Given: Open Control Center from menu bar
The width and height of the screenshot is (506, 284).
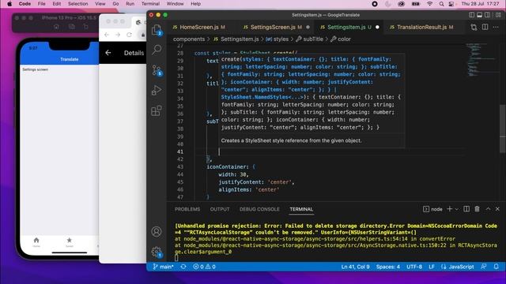Looking at the screenshot, I should point(451,4).
